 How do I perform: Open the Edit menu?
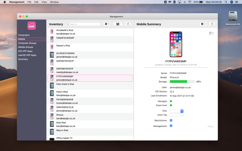click(37, 2)
